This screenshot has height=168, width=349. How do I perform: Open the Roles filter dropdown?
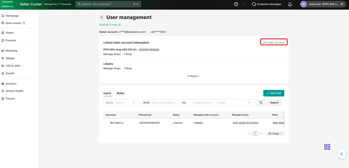(235, 103)
